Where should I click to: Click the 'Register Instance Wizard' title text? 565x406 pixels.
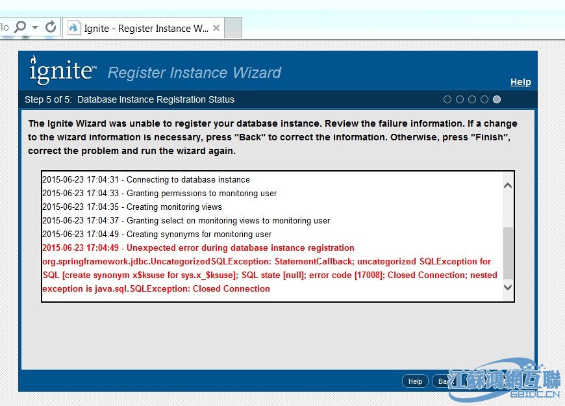click(x=194, y=73)
